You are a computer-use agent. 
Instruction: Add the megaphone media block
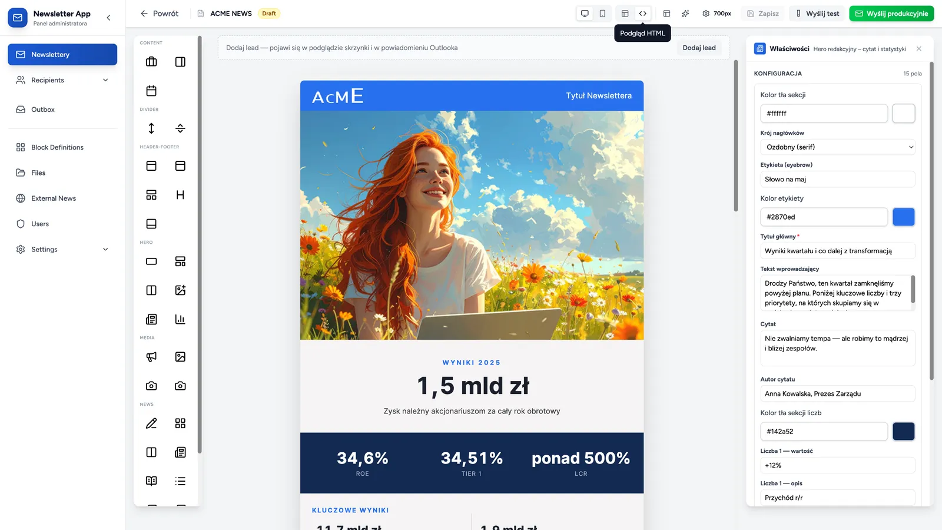(151, 357)
